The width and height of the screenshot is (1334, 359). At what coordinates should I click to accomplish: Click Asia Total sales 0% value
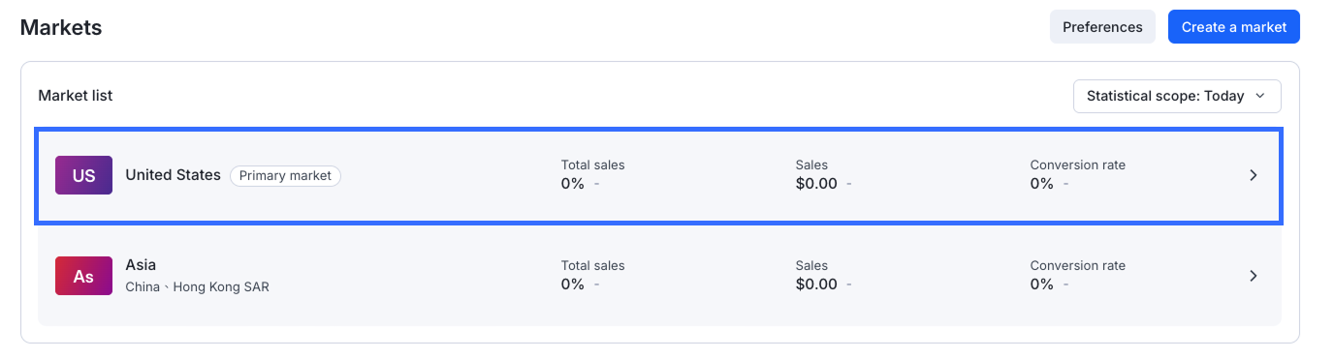pyautogui.click(x=573, y=284)
